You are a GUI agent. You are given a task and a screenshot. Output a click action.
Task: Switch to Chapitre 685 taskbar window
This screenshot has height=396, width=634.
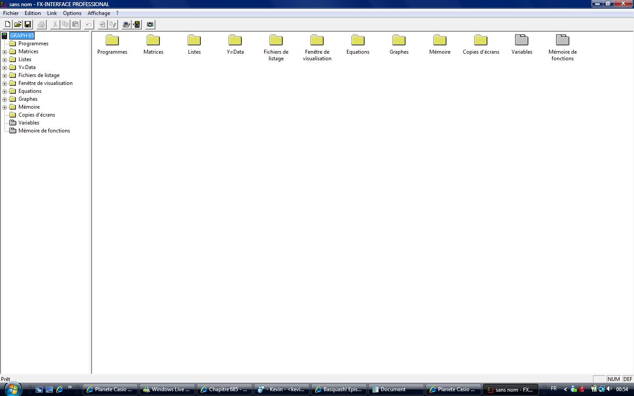pos(225,389)
